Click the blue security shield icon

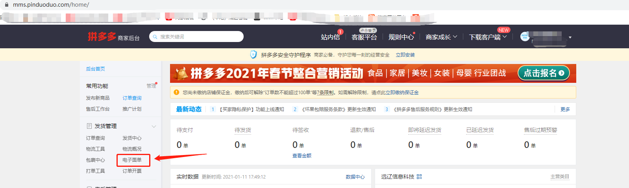(253, 55)
